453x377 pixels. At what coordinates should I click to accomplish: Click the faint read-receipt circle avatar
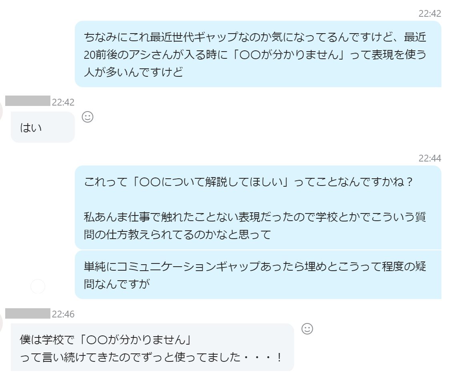[x=38, y=286]
